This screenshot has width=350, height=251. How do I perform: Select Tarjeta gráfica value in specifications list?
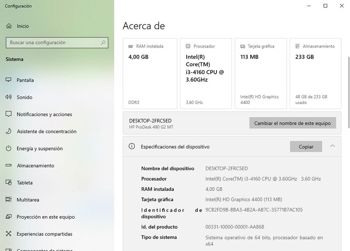(244, 199)
